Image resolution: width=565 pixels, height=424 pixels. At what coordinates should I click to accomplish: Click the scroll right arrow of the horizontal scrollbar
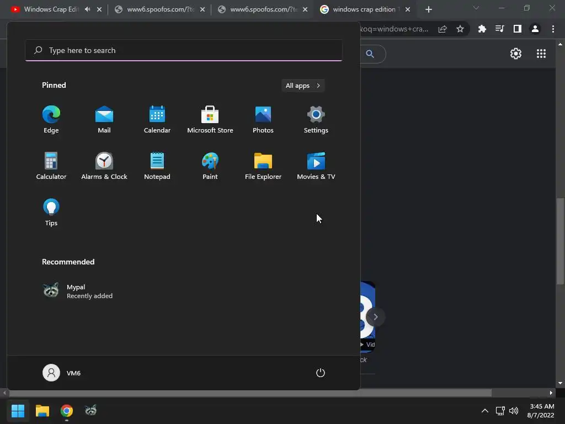pos(551,393)
